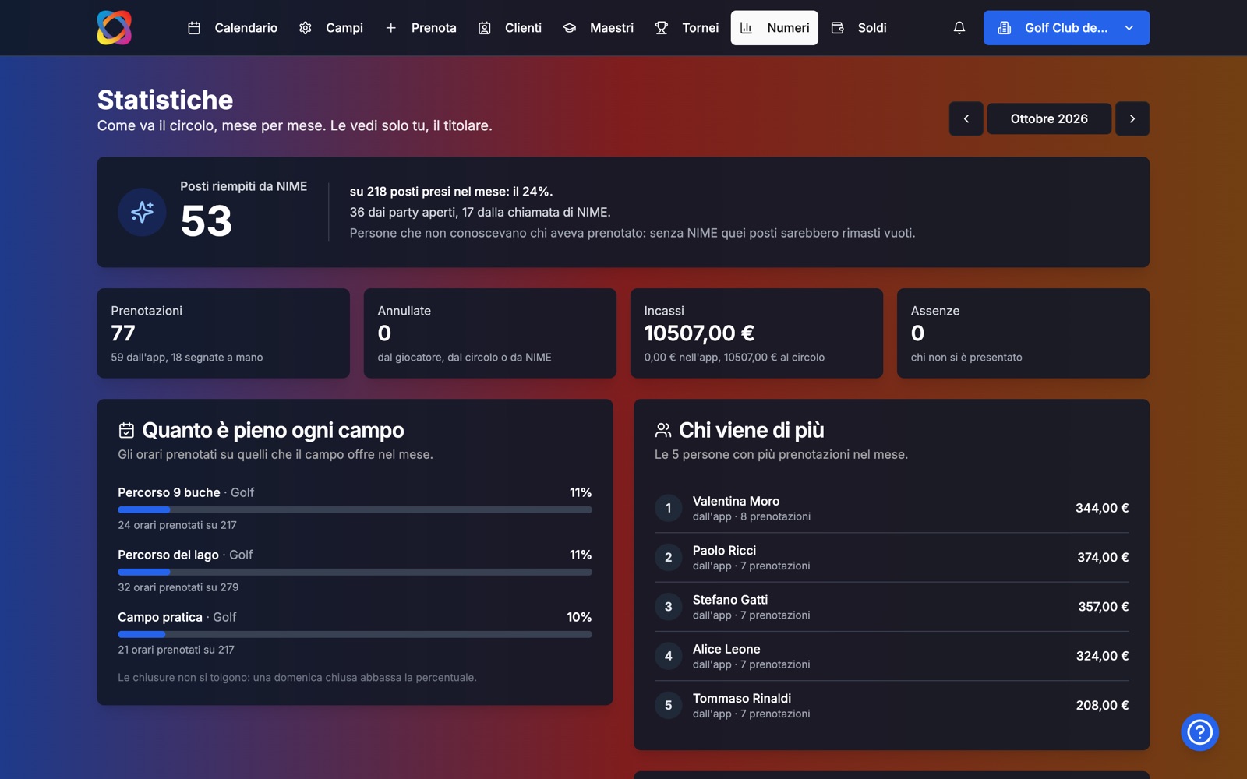Select the Tommaso Rinaldi row
The height and width of the screenshot is (779, 1247).
coord(892,706)
